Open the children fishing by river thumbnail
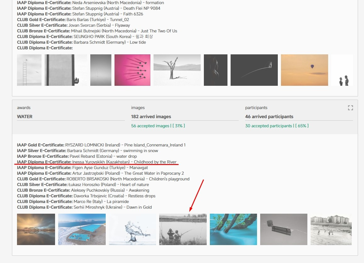 pyautogui.click(x=183, y=229)
